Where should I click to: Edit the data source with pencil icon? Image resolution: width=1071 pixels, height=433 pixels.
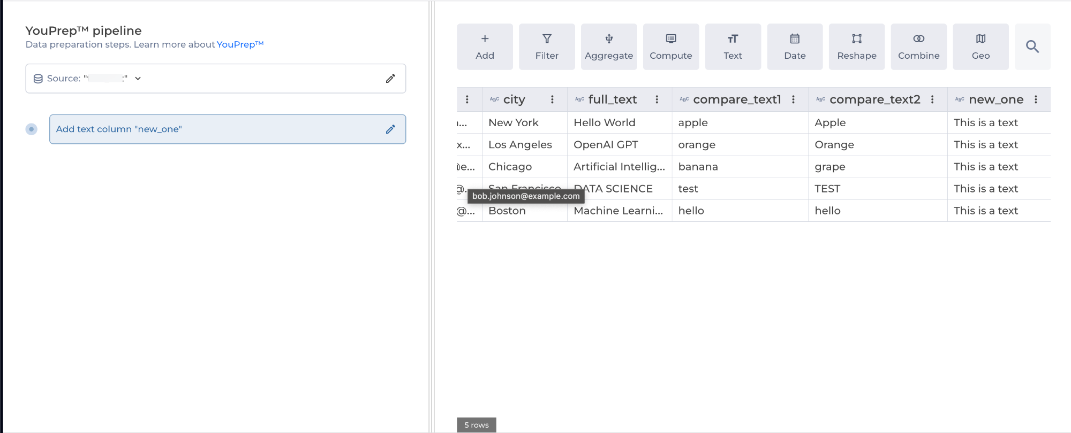[390, 79]
